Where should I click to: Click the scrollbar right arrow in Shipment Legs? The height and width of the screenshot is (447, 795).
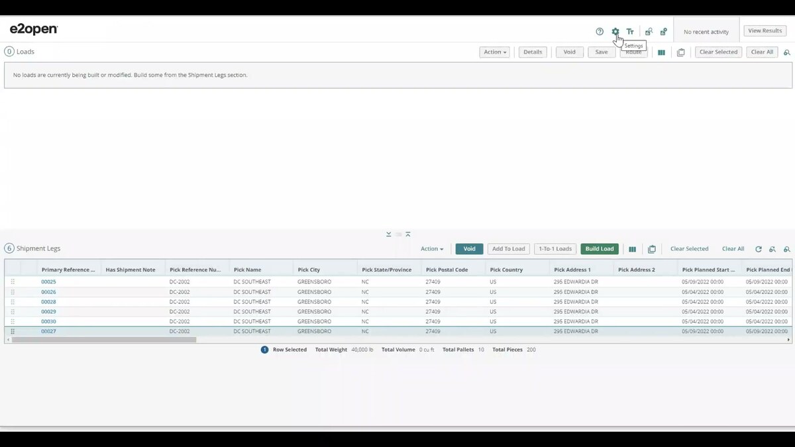pos(788,340)
